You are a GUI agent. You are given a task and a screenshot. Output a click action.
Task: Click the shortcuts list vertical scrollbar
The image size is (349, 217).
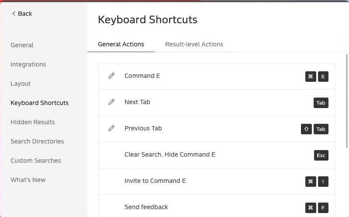(x=346, y=101)
